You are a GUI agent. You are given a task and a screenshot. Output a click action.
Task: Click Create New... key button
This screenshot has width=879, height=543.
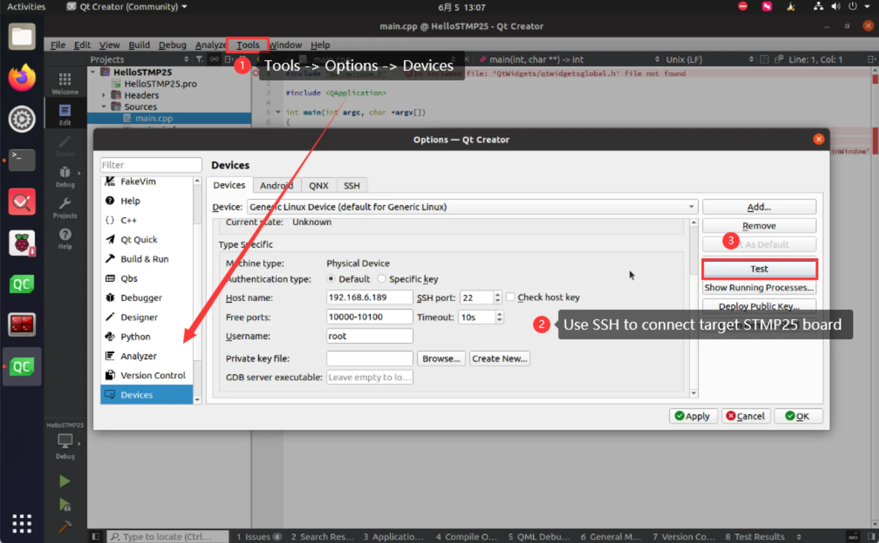(499, 358)
